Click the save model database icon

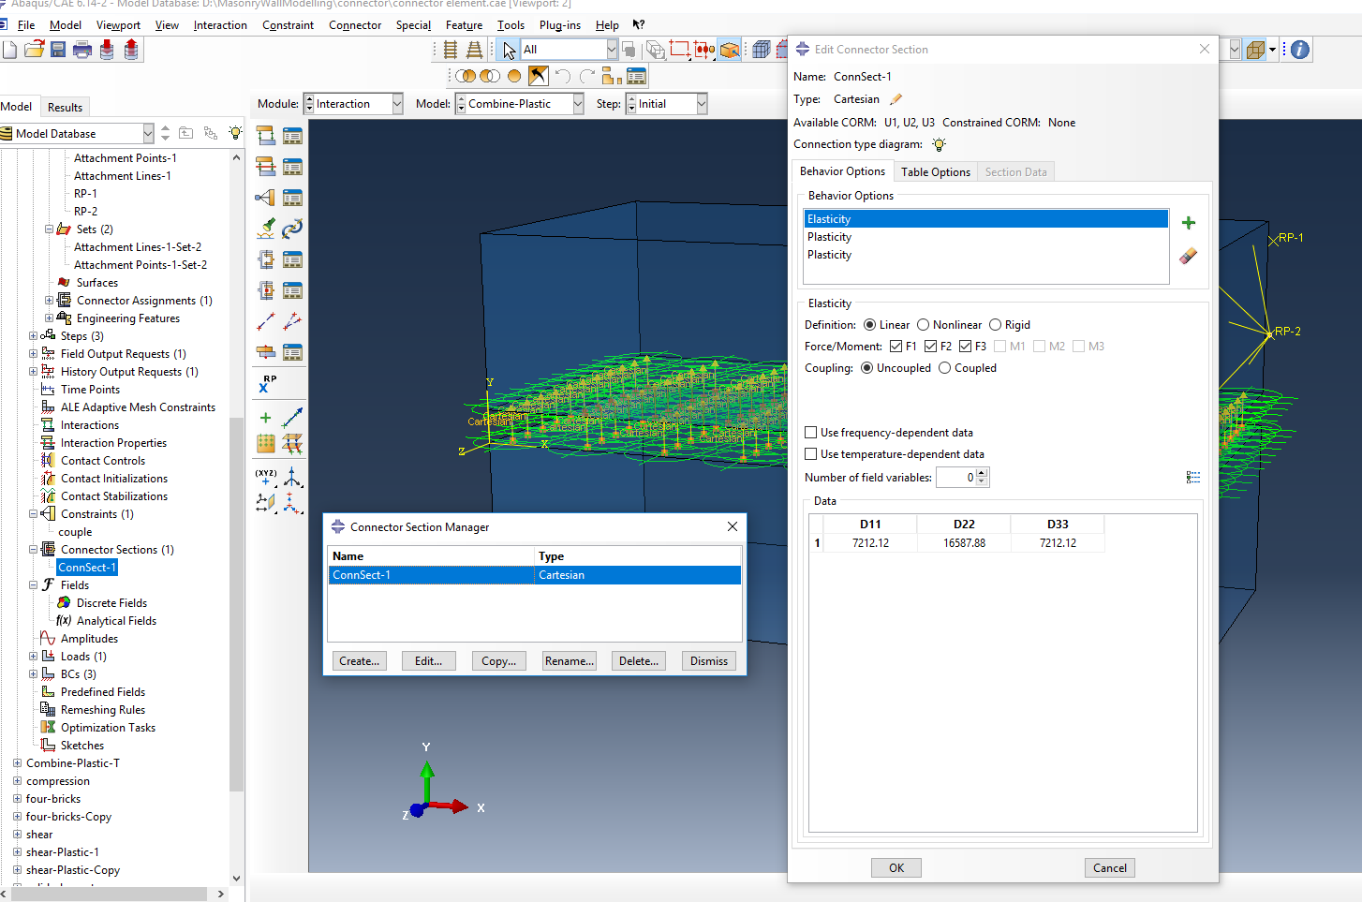pyautogui.click(x=58, y=50)
